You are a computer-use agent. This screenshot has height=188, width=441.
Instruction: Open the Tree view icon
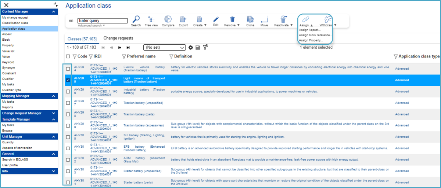[151, 19]
